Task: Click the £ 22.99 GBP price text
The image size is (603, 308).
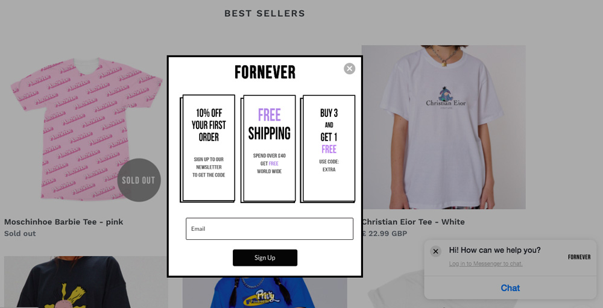Action: tap(384, 233)
